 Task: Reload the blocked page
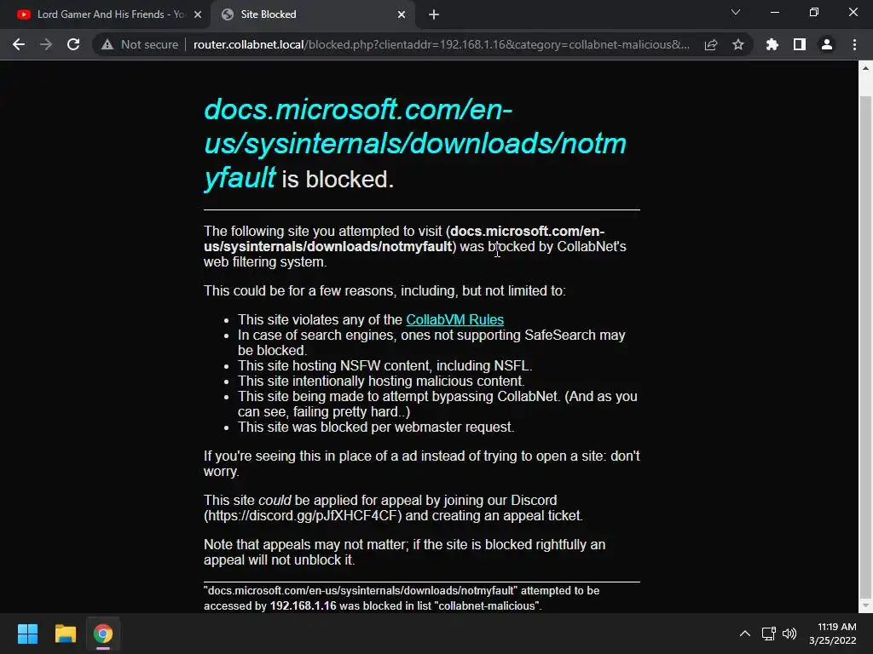tap(73, 44)
